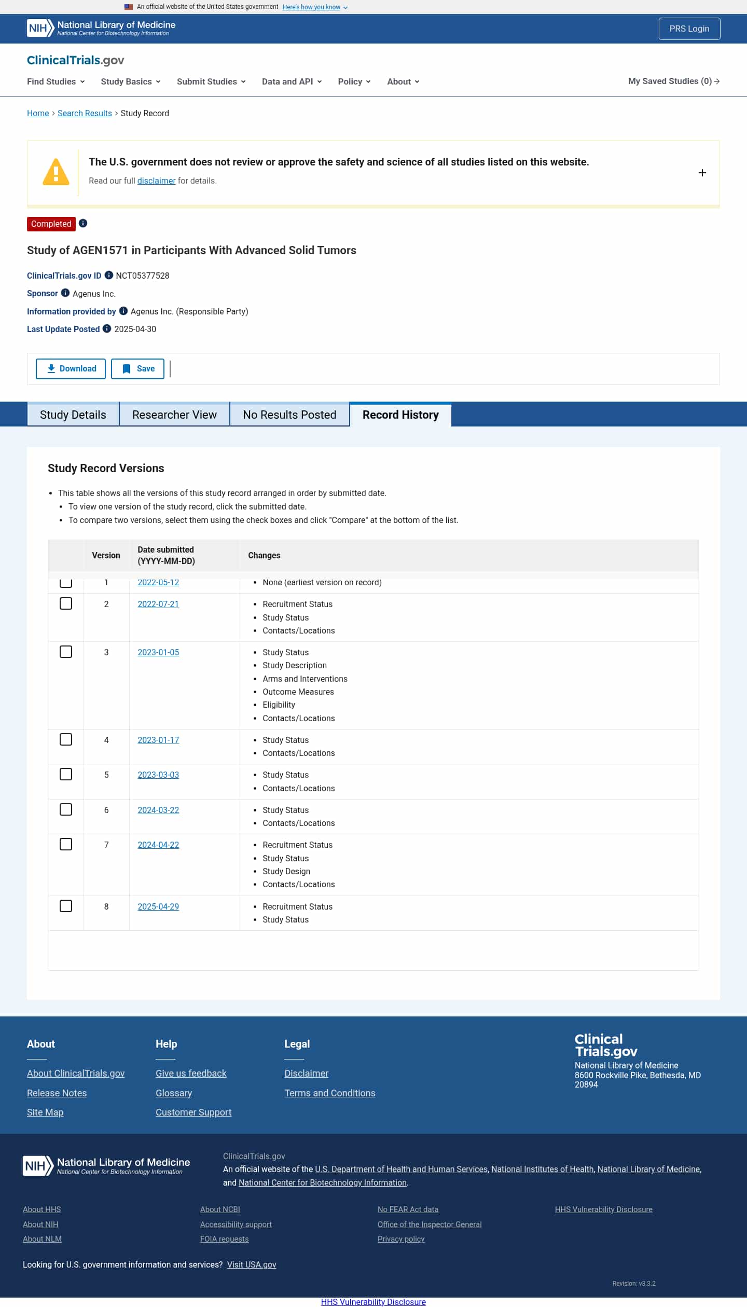Open the Find Studies dropdown menu
Viewport: 747px width, 1307px height.
pyautogui.click(x=56, y=81)
